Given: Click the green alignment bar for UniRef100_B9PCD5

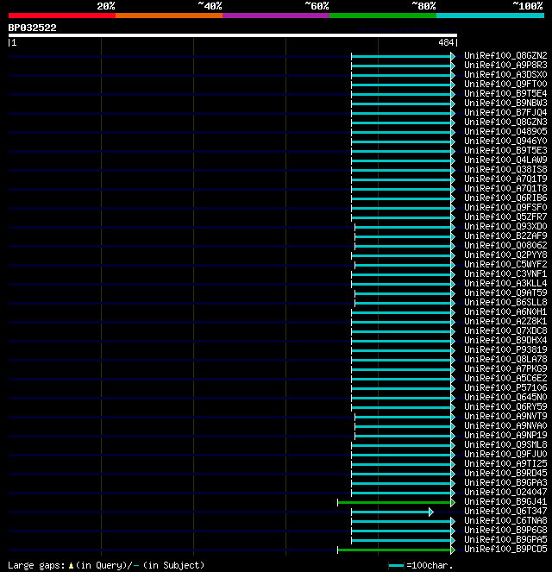Looking at the screenshot, I should click(396, 550).
